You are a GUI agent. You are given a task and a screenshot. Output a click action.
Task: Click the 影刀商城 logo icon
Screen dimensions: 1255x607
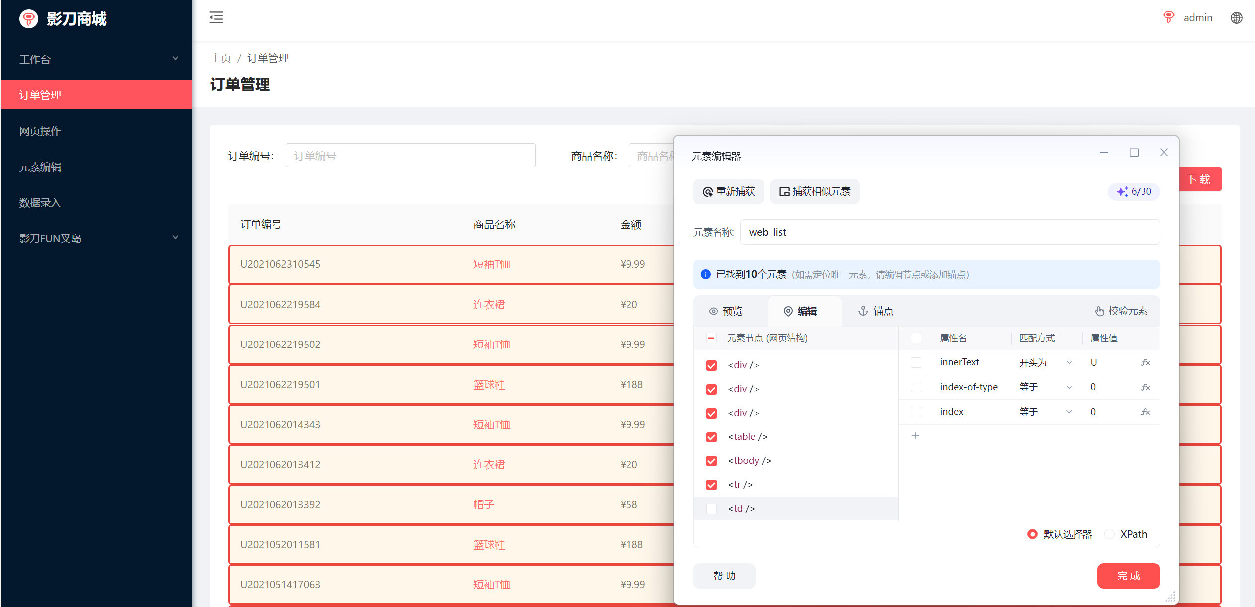[29, 19]
